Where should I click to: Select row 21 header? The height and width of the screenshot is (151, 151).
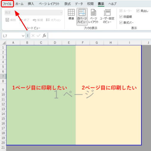point(3,147)
